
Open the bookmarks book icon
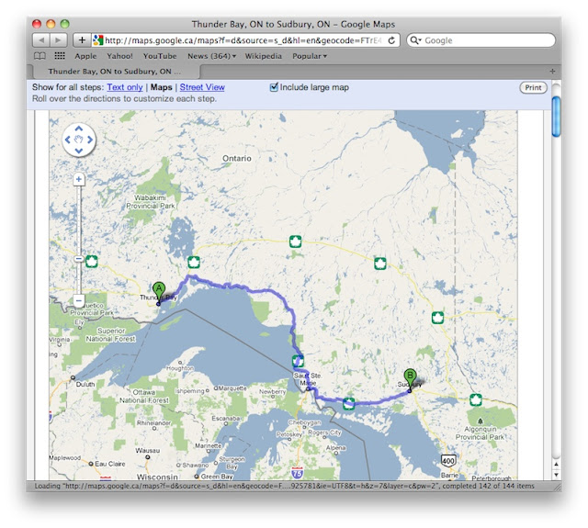[40, 56]
